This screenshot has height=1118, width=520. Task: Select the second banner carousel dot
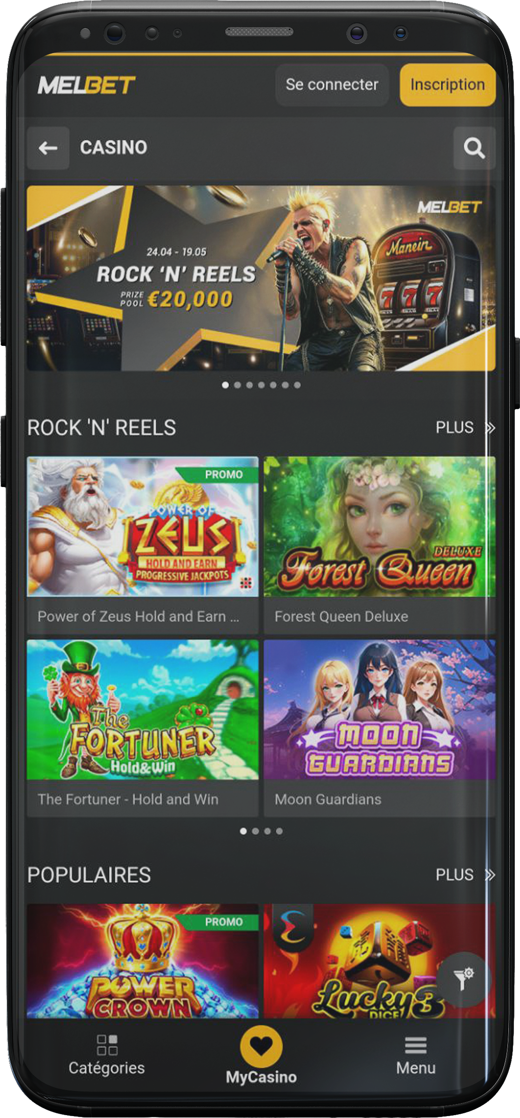pos(238,385)
